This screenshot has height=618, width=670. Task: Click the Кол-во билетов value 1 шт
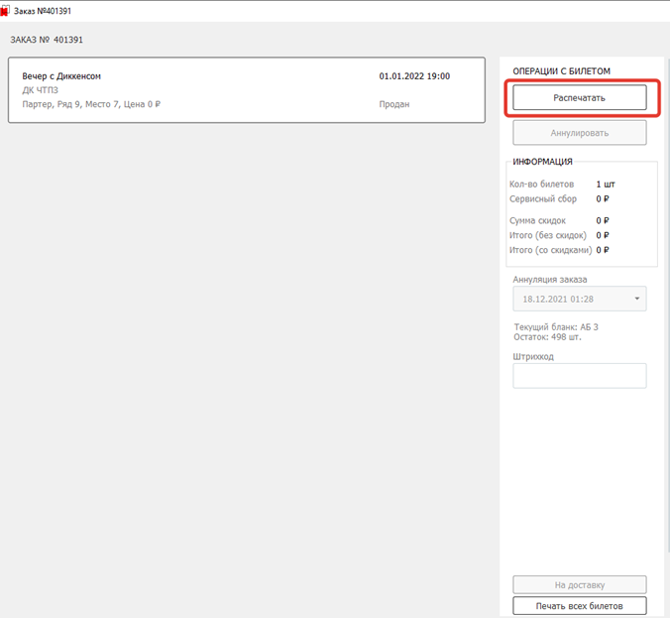(604, 185)
